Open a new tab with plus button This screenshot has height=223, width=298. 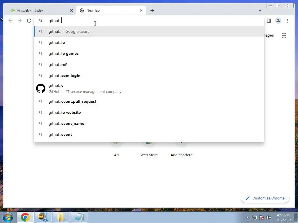(152, 10)
